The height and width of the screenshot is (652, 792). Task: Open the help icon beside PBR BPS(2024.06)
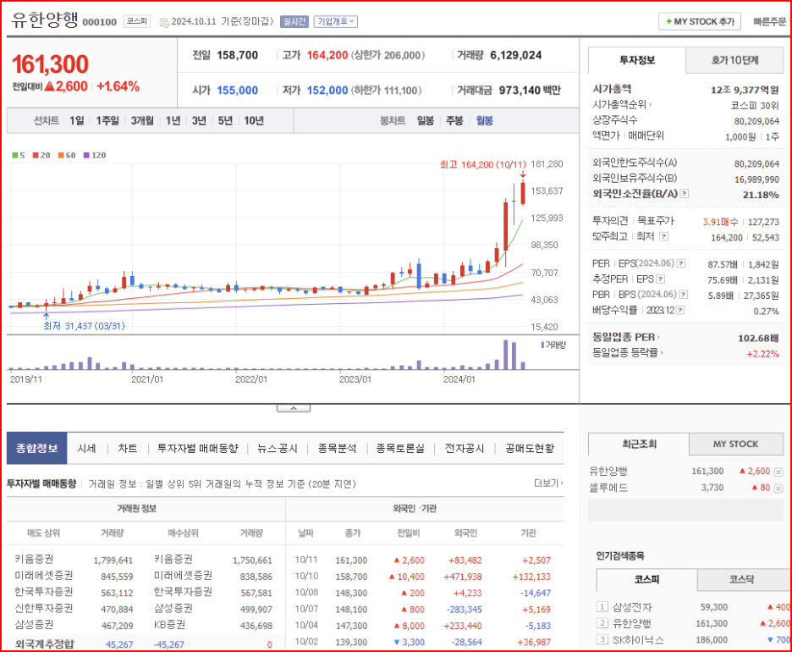[x=683, y=294]
